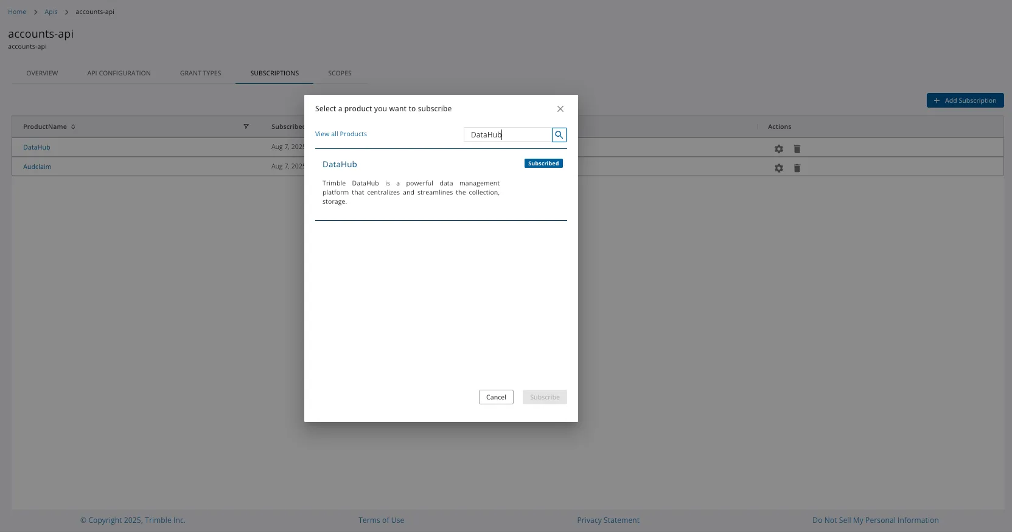
Task: Click the dialog title 'Select a product you want to subscribe'
Action: (383, 109)
